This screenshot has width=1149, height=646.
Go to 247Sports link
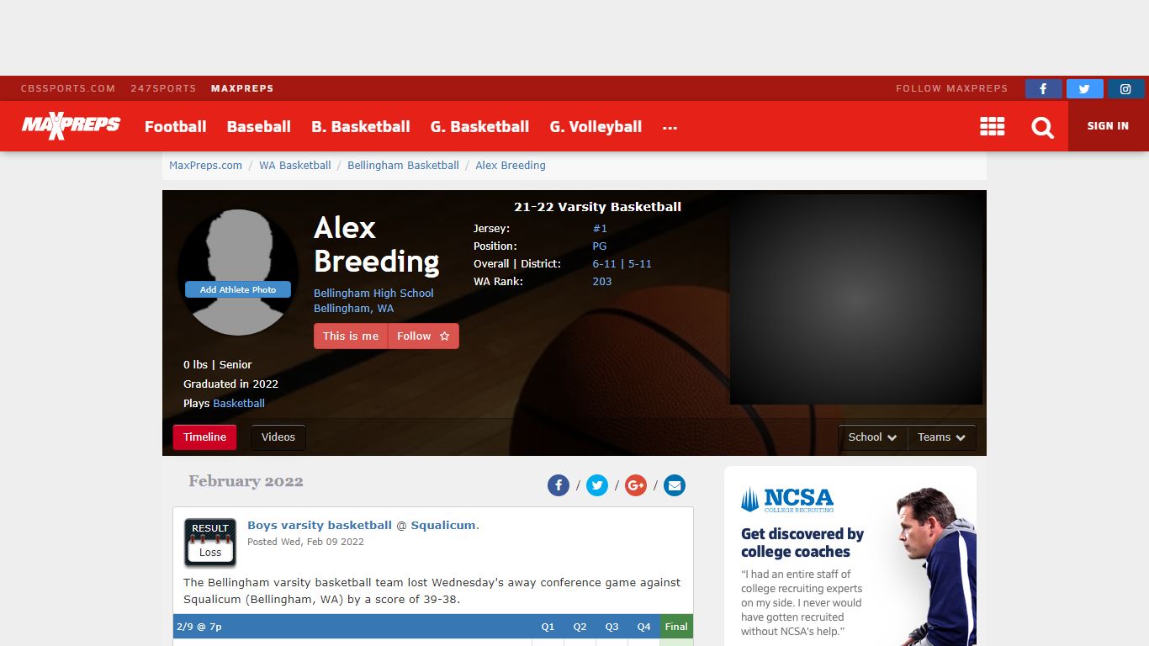pyautogui.click(x=163, y=88)
